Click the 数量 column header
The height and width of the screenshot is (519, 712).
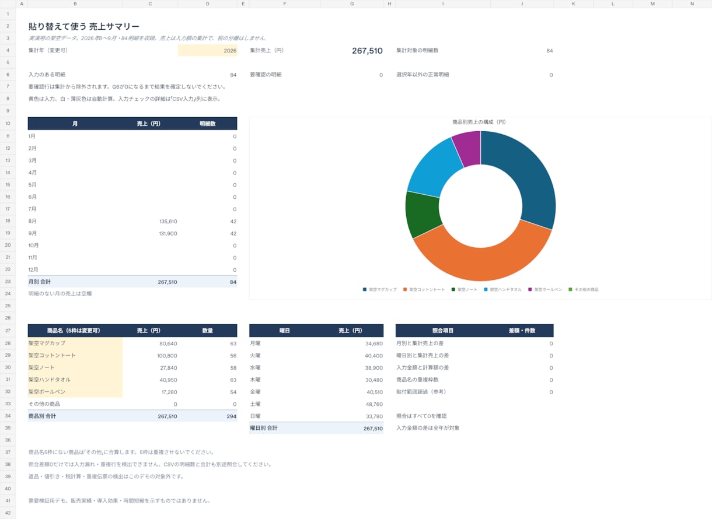point(208,331)
